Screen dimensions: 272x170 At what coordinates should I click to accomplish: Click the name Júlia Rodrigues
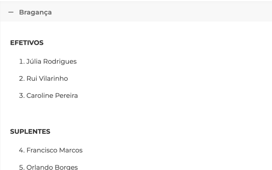pos(51,62)
